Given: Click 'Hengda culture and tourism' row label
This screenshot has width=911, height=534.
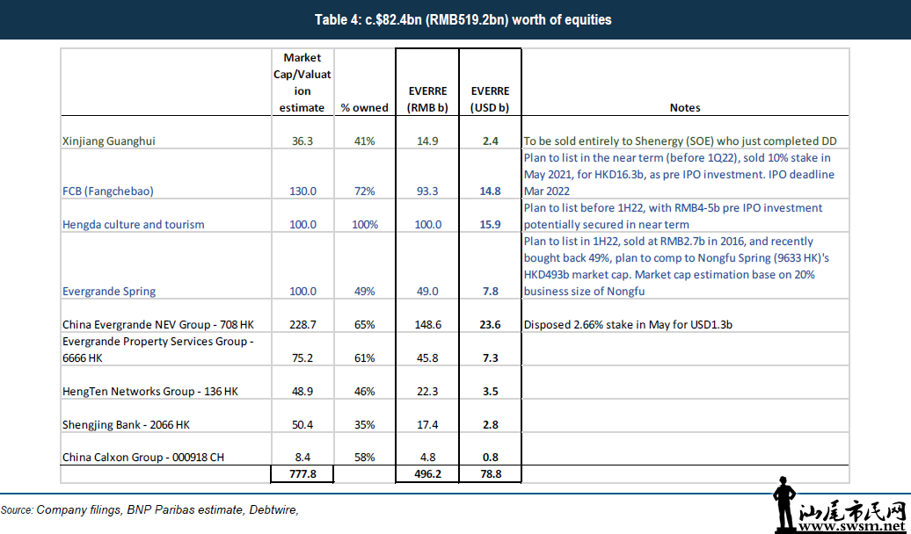Looking at the screenshot, I should coord(134,225).
